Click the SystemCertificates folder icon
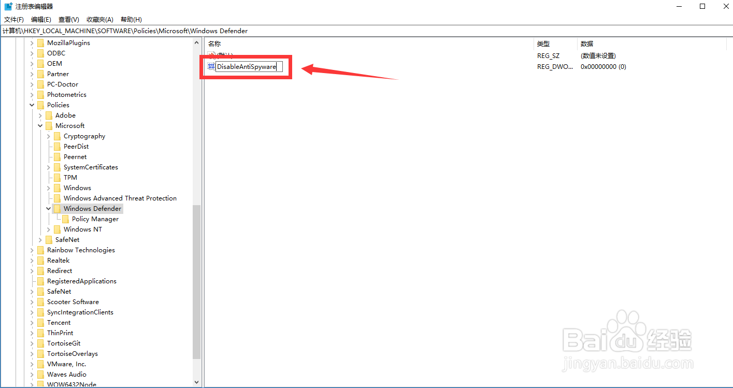 pos(57,167)
